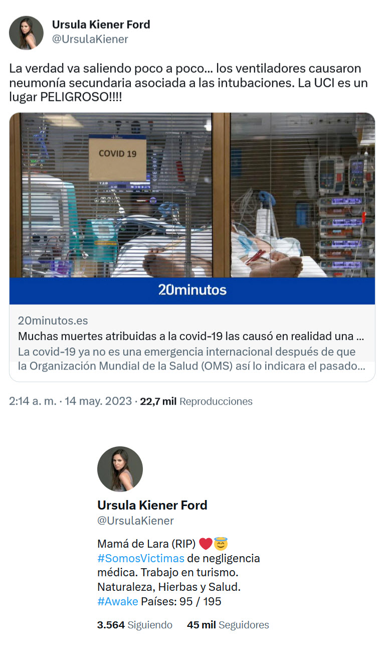Viewport: 383px width, 661px height.
Task: Click the blue 20minutos logo banner
Action: [x=192, y=291]
